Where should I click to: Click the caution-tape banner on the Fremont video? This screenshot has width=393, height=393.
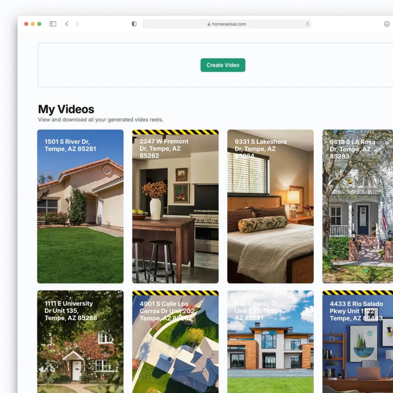(x=175, y=133)
